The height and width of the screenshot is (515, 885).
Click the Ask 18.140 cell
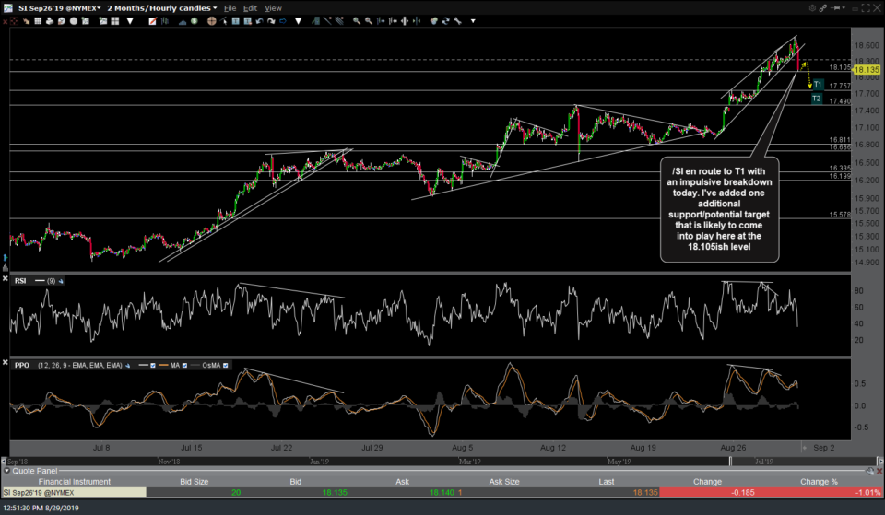(442, 493)
